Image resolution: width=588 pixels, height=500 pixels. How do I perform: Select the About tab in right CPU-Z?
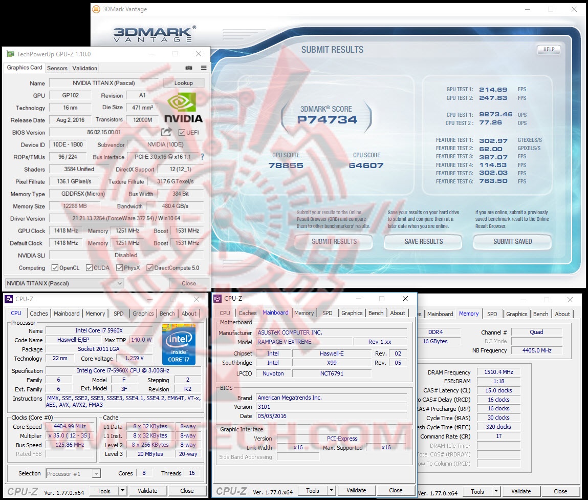tap(562, 314)
